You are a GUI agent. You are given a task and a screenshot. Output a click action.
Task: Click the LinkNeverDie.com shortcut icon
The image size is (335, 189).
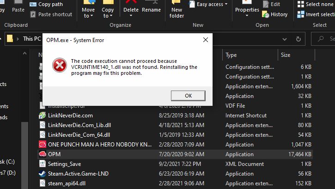[43, 116]
